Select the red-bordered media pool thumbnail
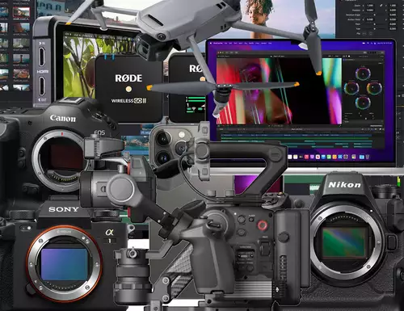 21,12
